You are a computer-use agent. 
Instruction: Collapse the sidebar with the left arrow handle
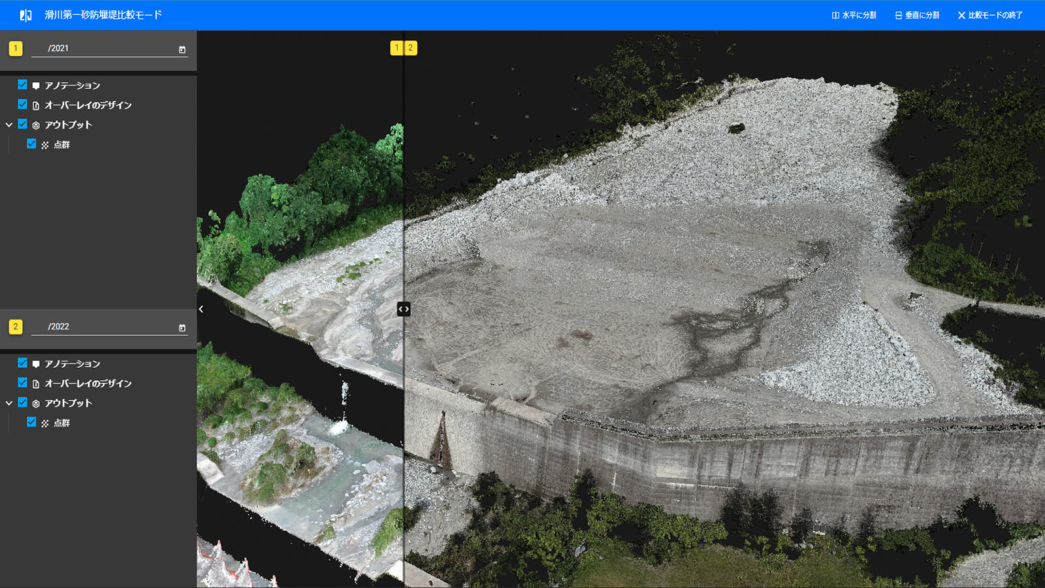click(201, 309)
